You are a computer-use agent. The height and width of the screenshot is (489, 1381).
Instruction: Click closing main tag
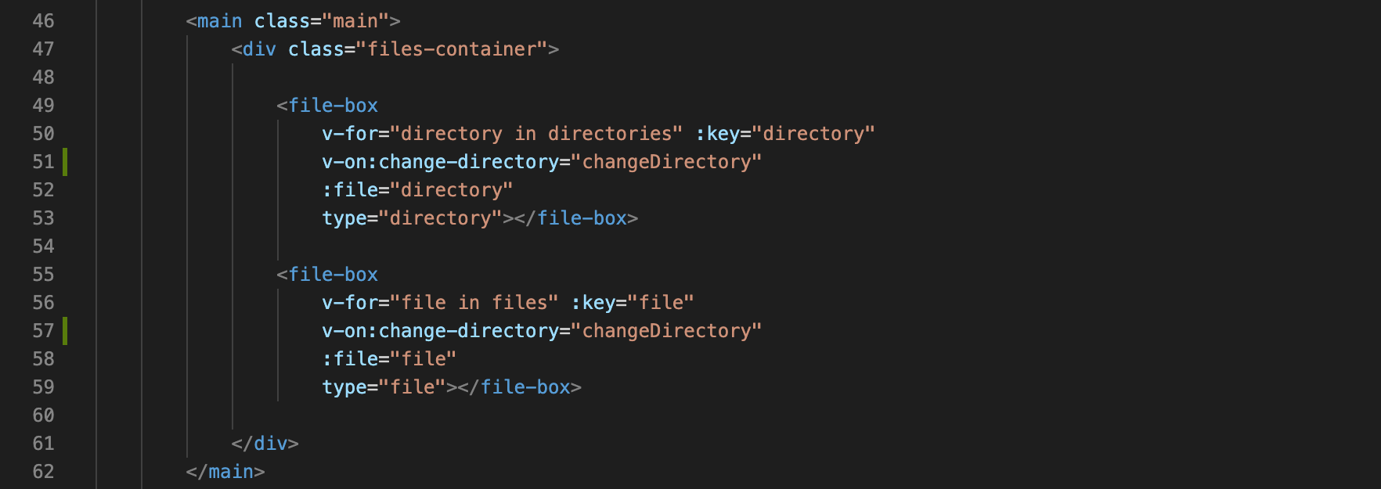coord(225,472)
